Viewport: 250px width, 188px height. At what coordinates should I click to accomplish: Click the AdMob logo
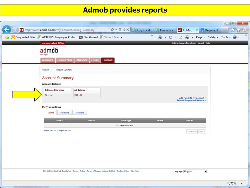49,51
